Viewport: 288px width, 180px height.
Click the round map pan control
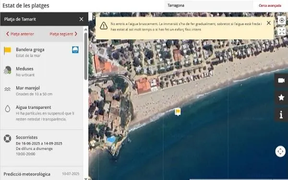[x=280, y=151]
